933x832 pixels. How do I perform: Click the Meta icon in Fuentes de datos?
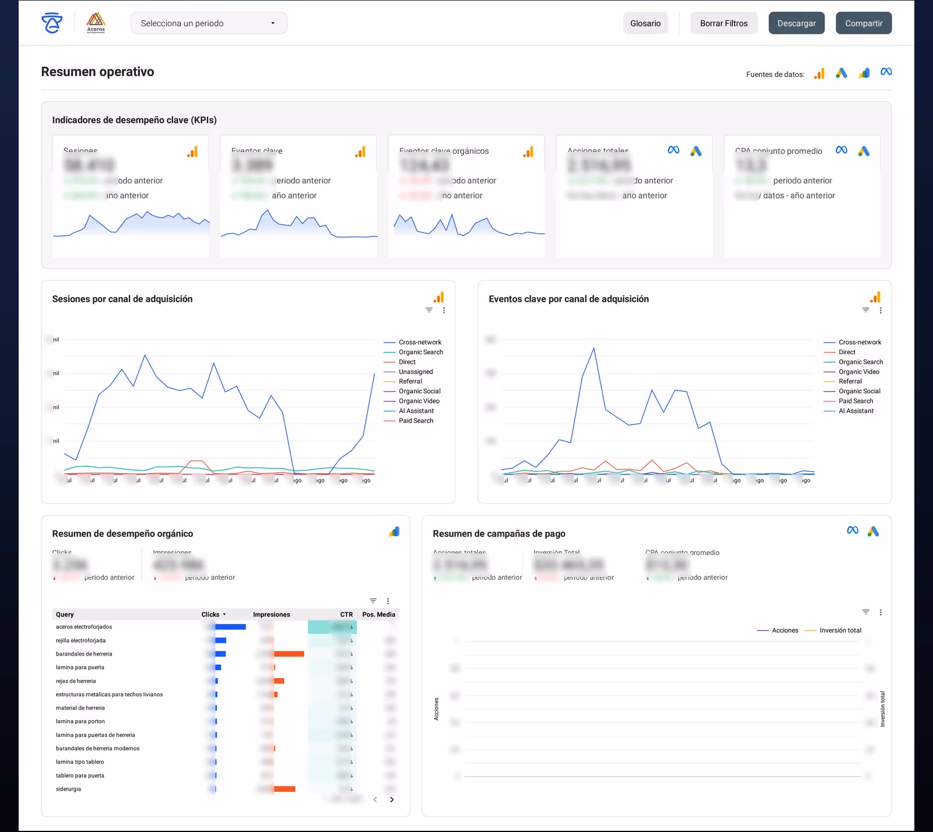tap(886, 72)
